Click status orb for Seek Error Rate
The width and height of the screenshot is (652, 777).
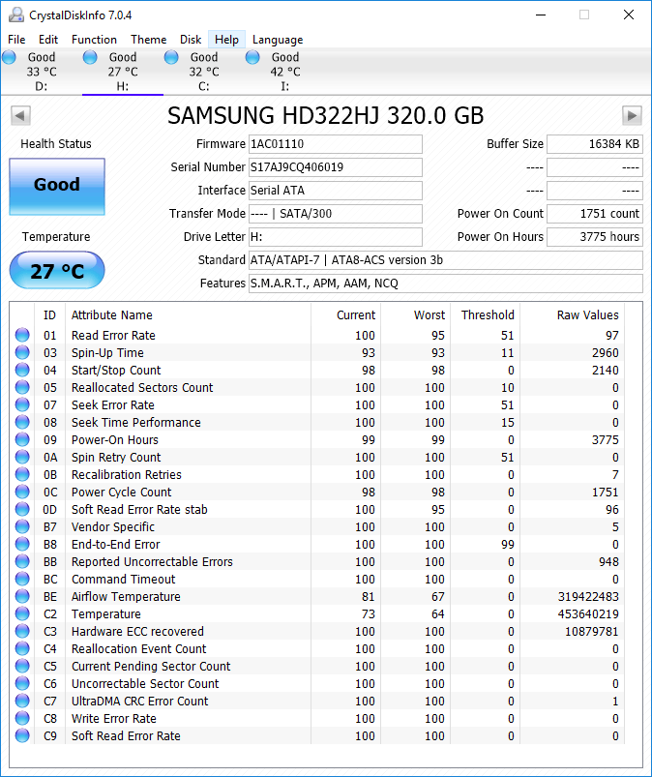tap(22, 404)
